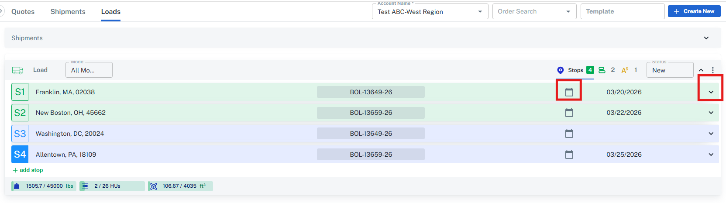
Task: Open the Status dropdown set to New
Action: pos(669,70)
